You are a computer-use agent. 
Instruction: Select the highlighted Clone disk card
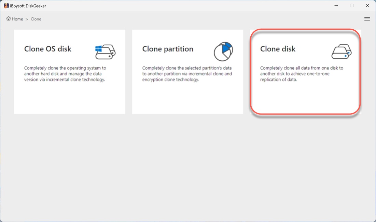(x=305, y=72)
